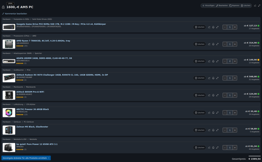The height and width of the screenshot is (162, 262).
Task: Set price alert bell for Zalman M5 case
Action: click(213, 130)
